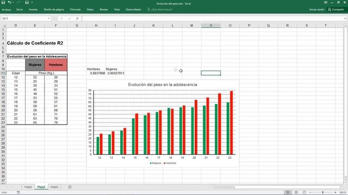Switch to Normal view icon
This screenshot has width=348, height=195.
[x=288, y=193]
